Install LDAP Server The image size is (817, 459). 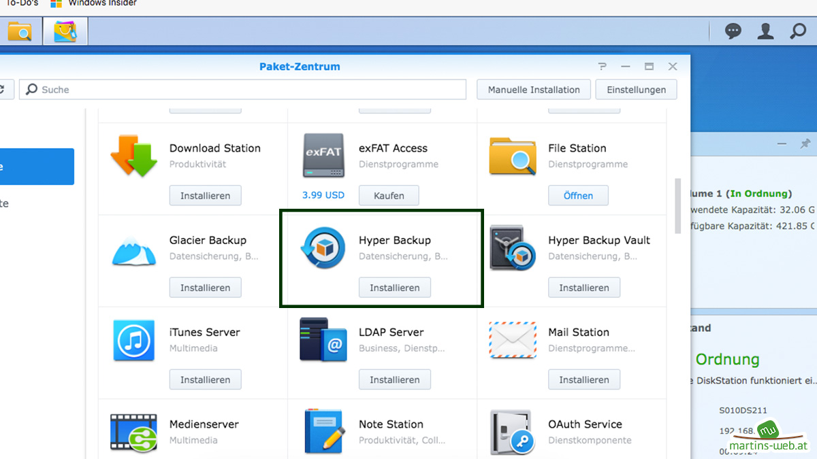[395, 380]
